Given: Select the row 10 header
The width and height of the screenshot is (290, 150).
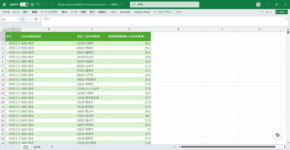Looking at the screenshot, I should pyautogui.click(x=3, y=79).
